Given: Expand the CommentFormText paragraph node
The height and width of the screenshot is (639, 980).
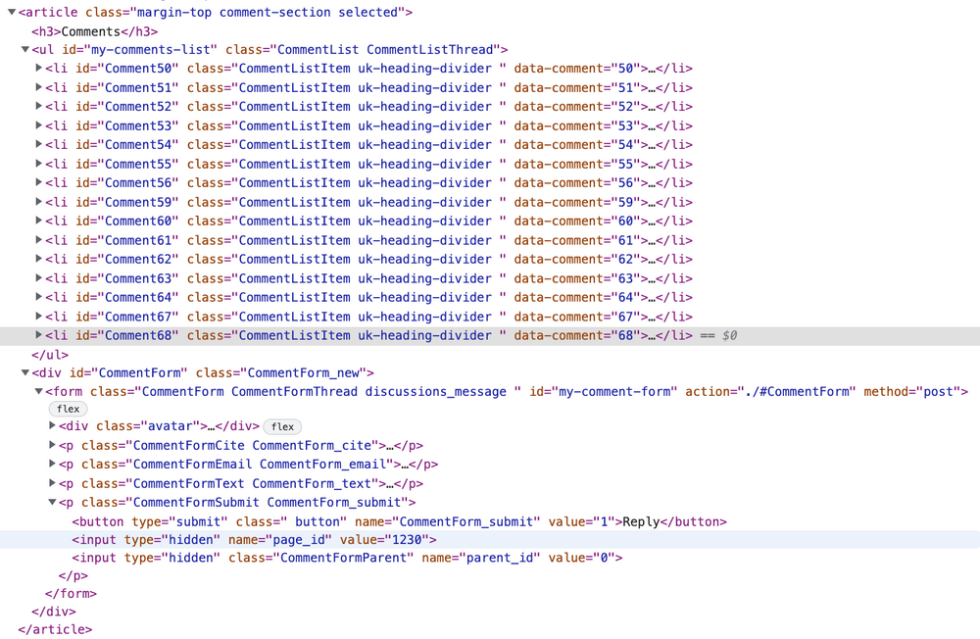Looking at the screenshot, I should point(53,483).
